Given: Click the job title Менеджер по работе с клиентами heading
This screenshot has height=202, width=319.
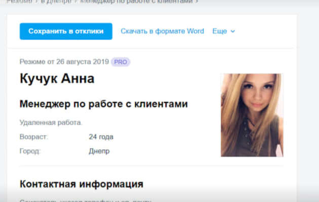Looking at the screenshot, I should [x=103, y=104].
